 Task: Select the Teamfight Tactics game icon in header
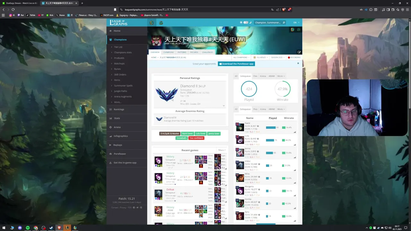coord(161,22)
